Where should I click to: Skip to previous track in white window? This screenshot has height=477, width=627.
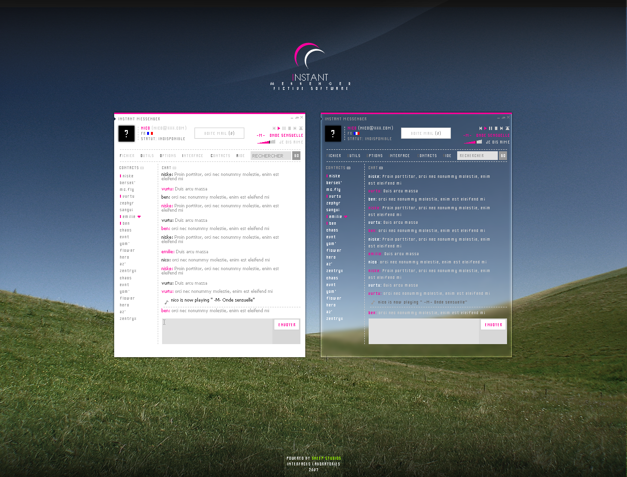[274, 128]
